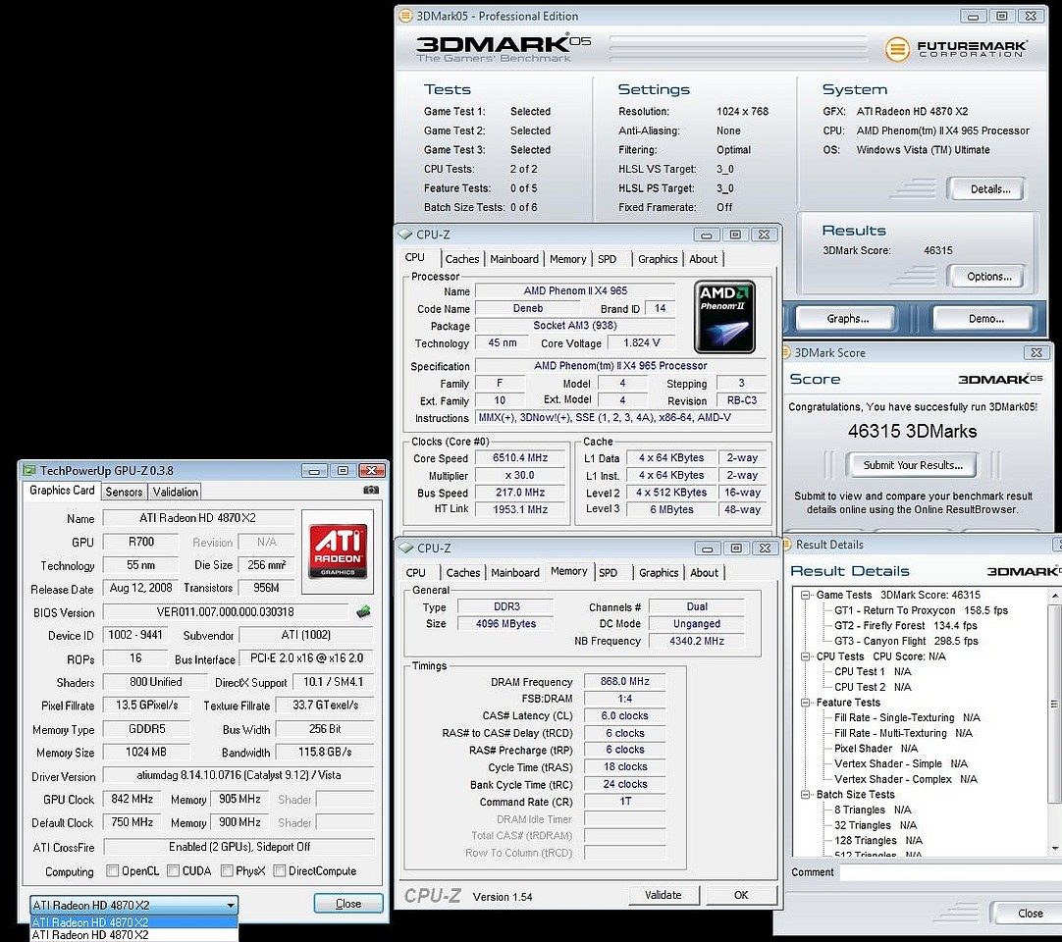The width and height of the screenshot is (1062, 942).
Task: Switch to the Sensors tab in GPU-Z
Action: click(x=124, y=492)
